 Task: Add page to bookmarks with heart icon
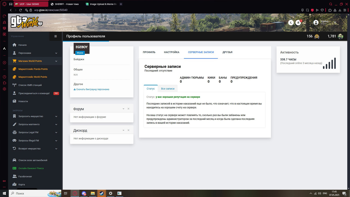coord(322,10)
